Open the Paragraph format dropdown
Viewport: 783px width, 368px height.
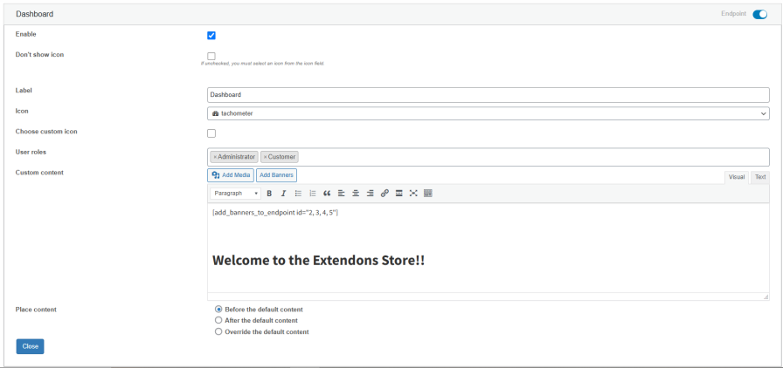(x=235, y=194)
